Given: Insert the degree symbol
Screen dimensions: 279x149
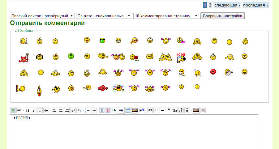Looking at the screenshot, I should pos(169,110).
